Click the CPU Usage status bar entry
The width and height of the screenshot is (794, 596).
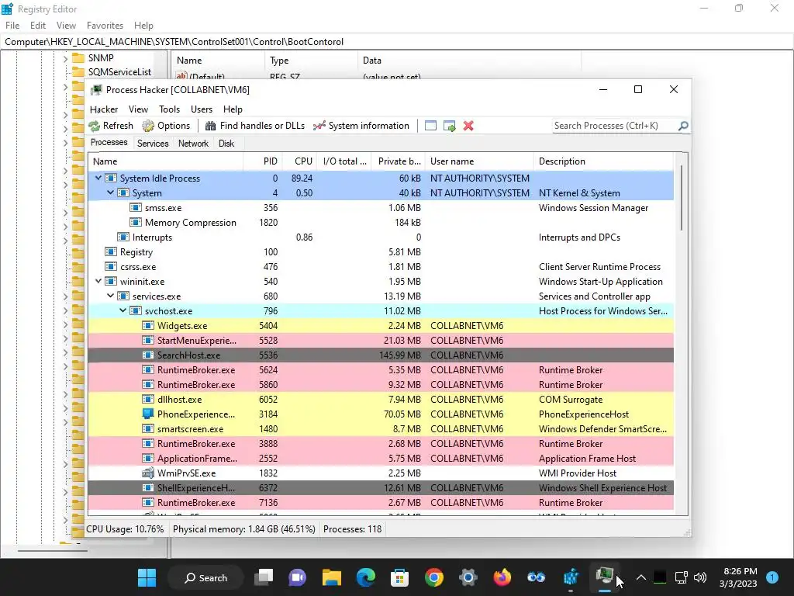(125, 529)
